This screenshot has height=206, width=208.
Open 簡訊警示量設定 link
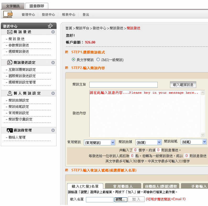(20, 119)
